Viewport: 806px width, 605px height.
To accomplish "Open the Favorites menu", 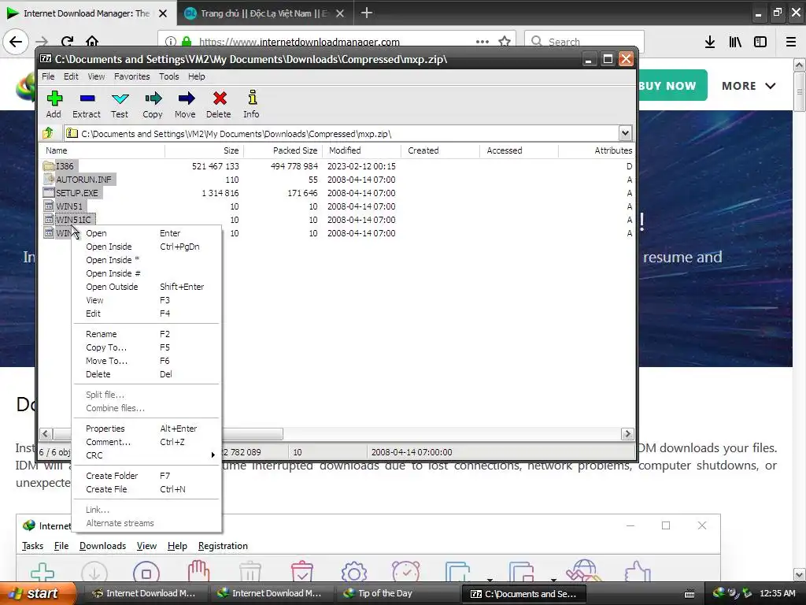I will [x=132, y=76].
